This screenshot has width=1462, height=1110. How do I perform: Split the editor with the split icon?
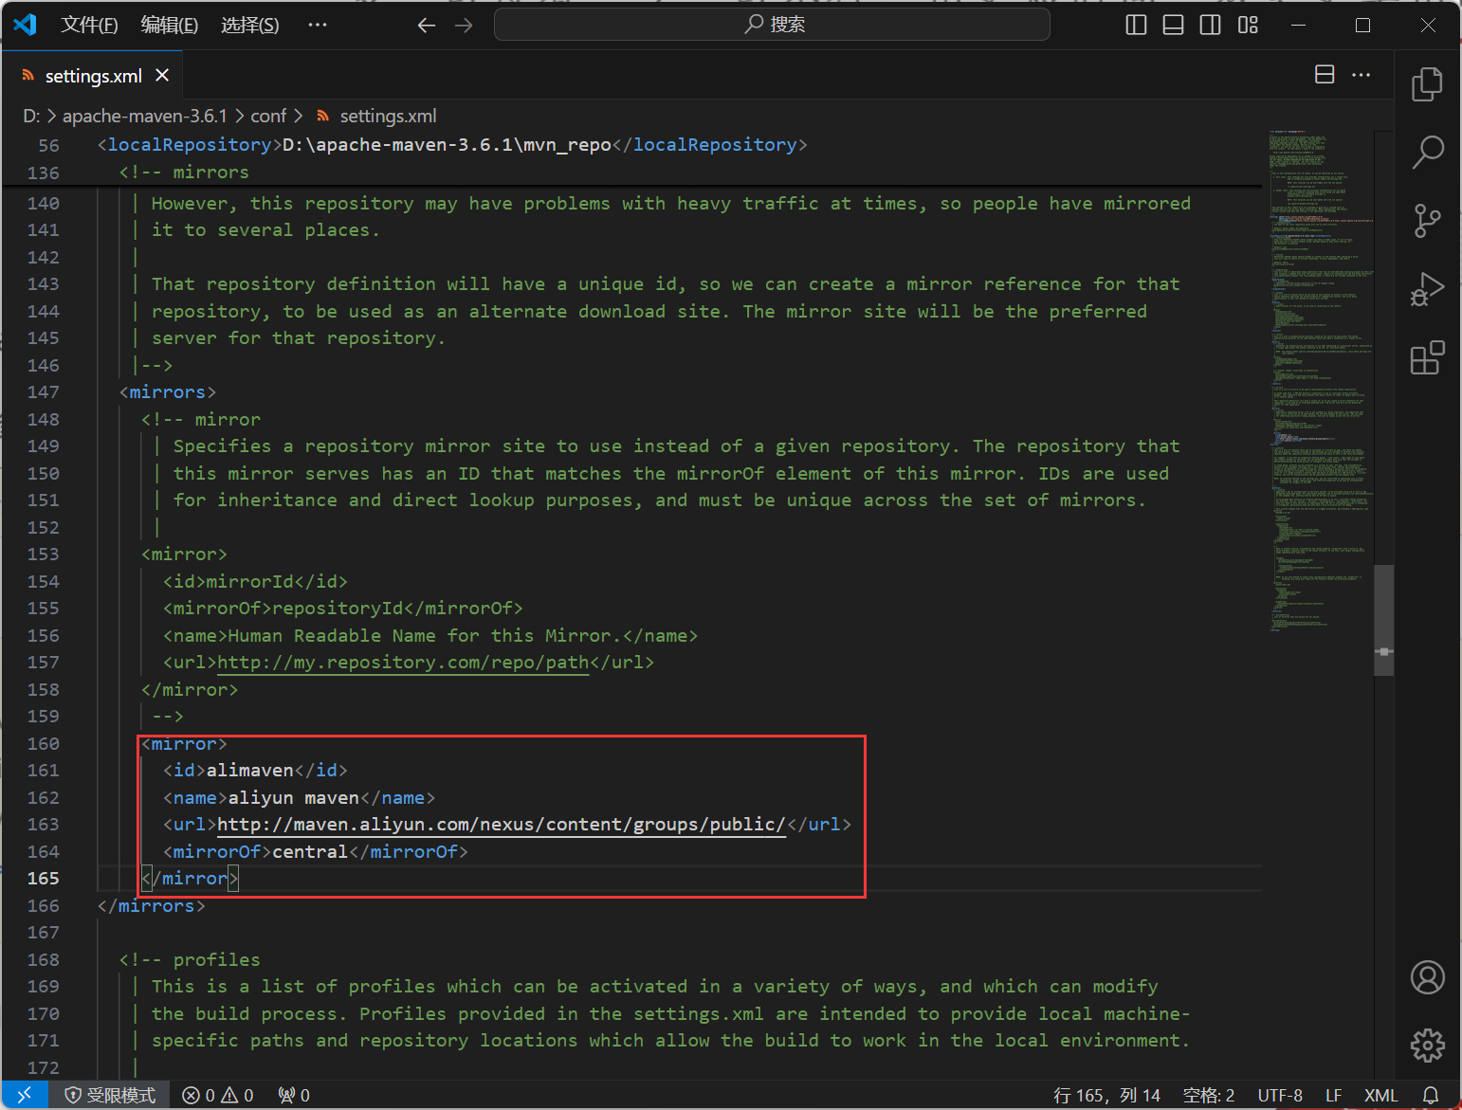(1325, 75)
